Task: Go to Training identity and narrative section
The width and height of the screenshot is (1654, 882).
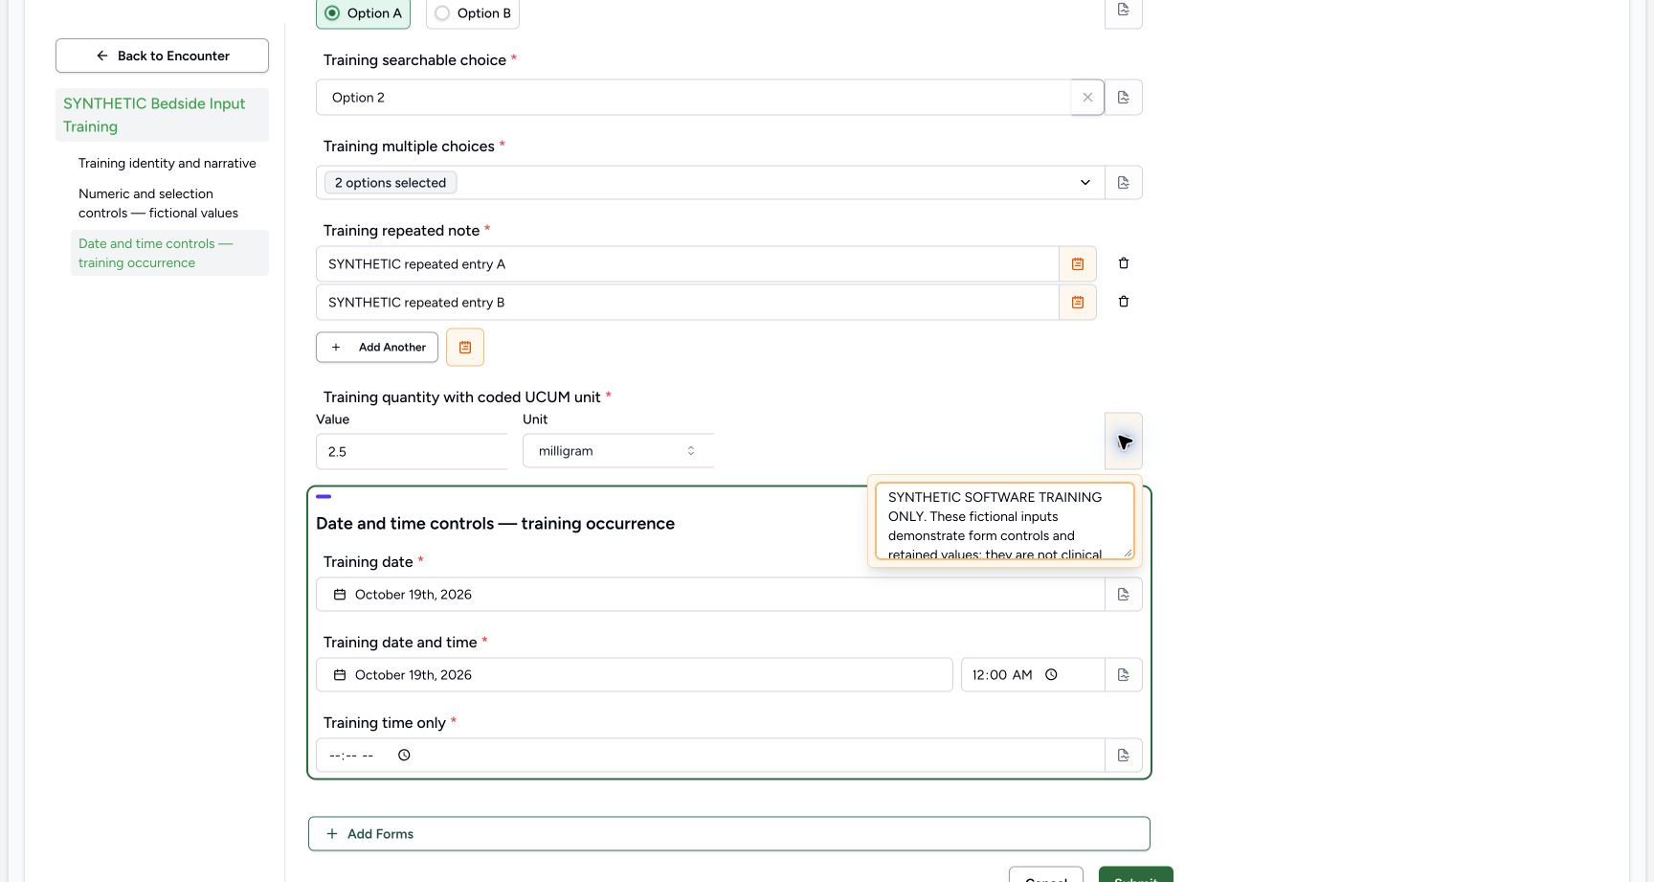Action: (x=168, y=164)
